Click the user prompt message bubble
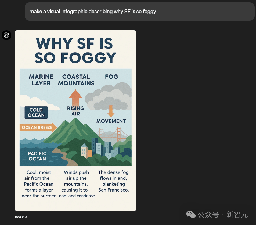 (x=140, y=12)
